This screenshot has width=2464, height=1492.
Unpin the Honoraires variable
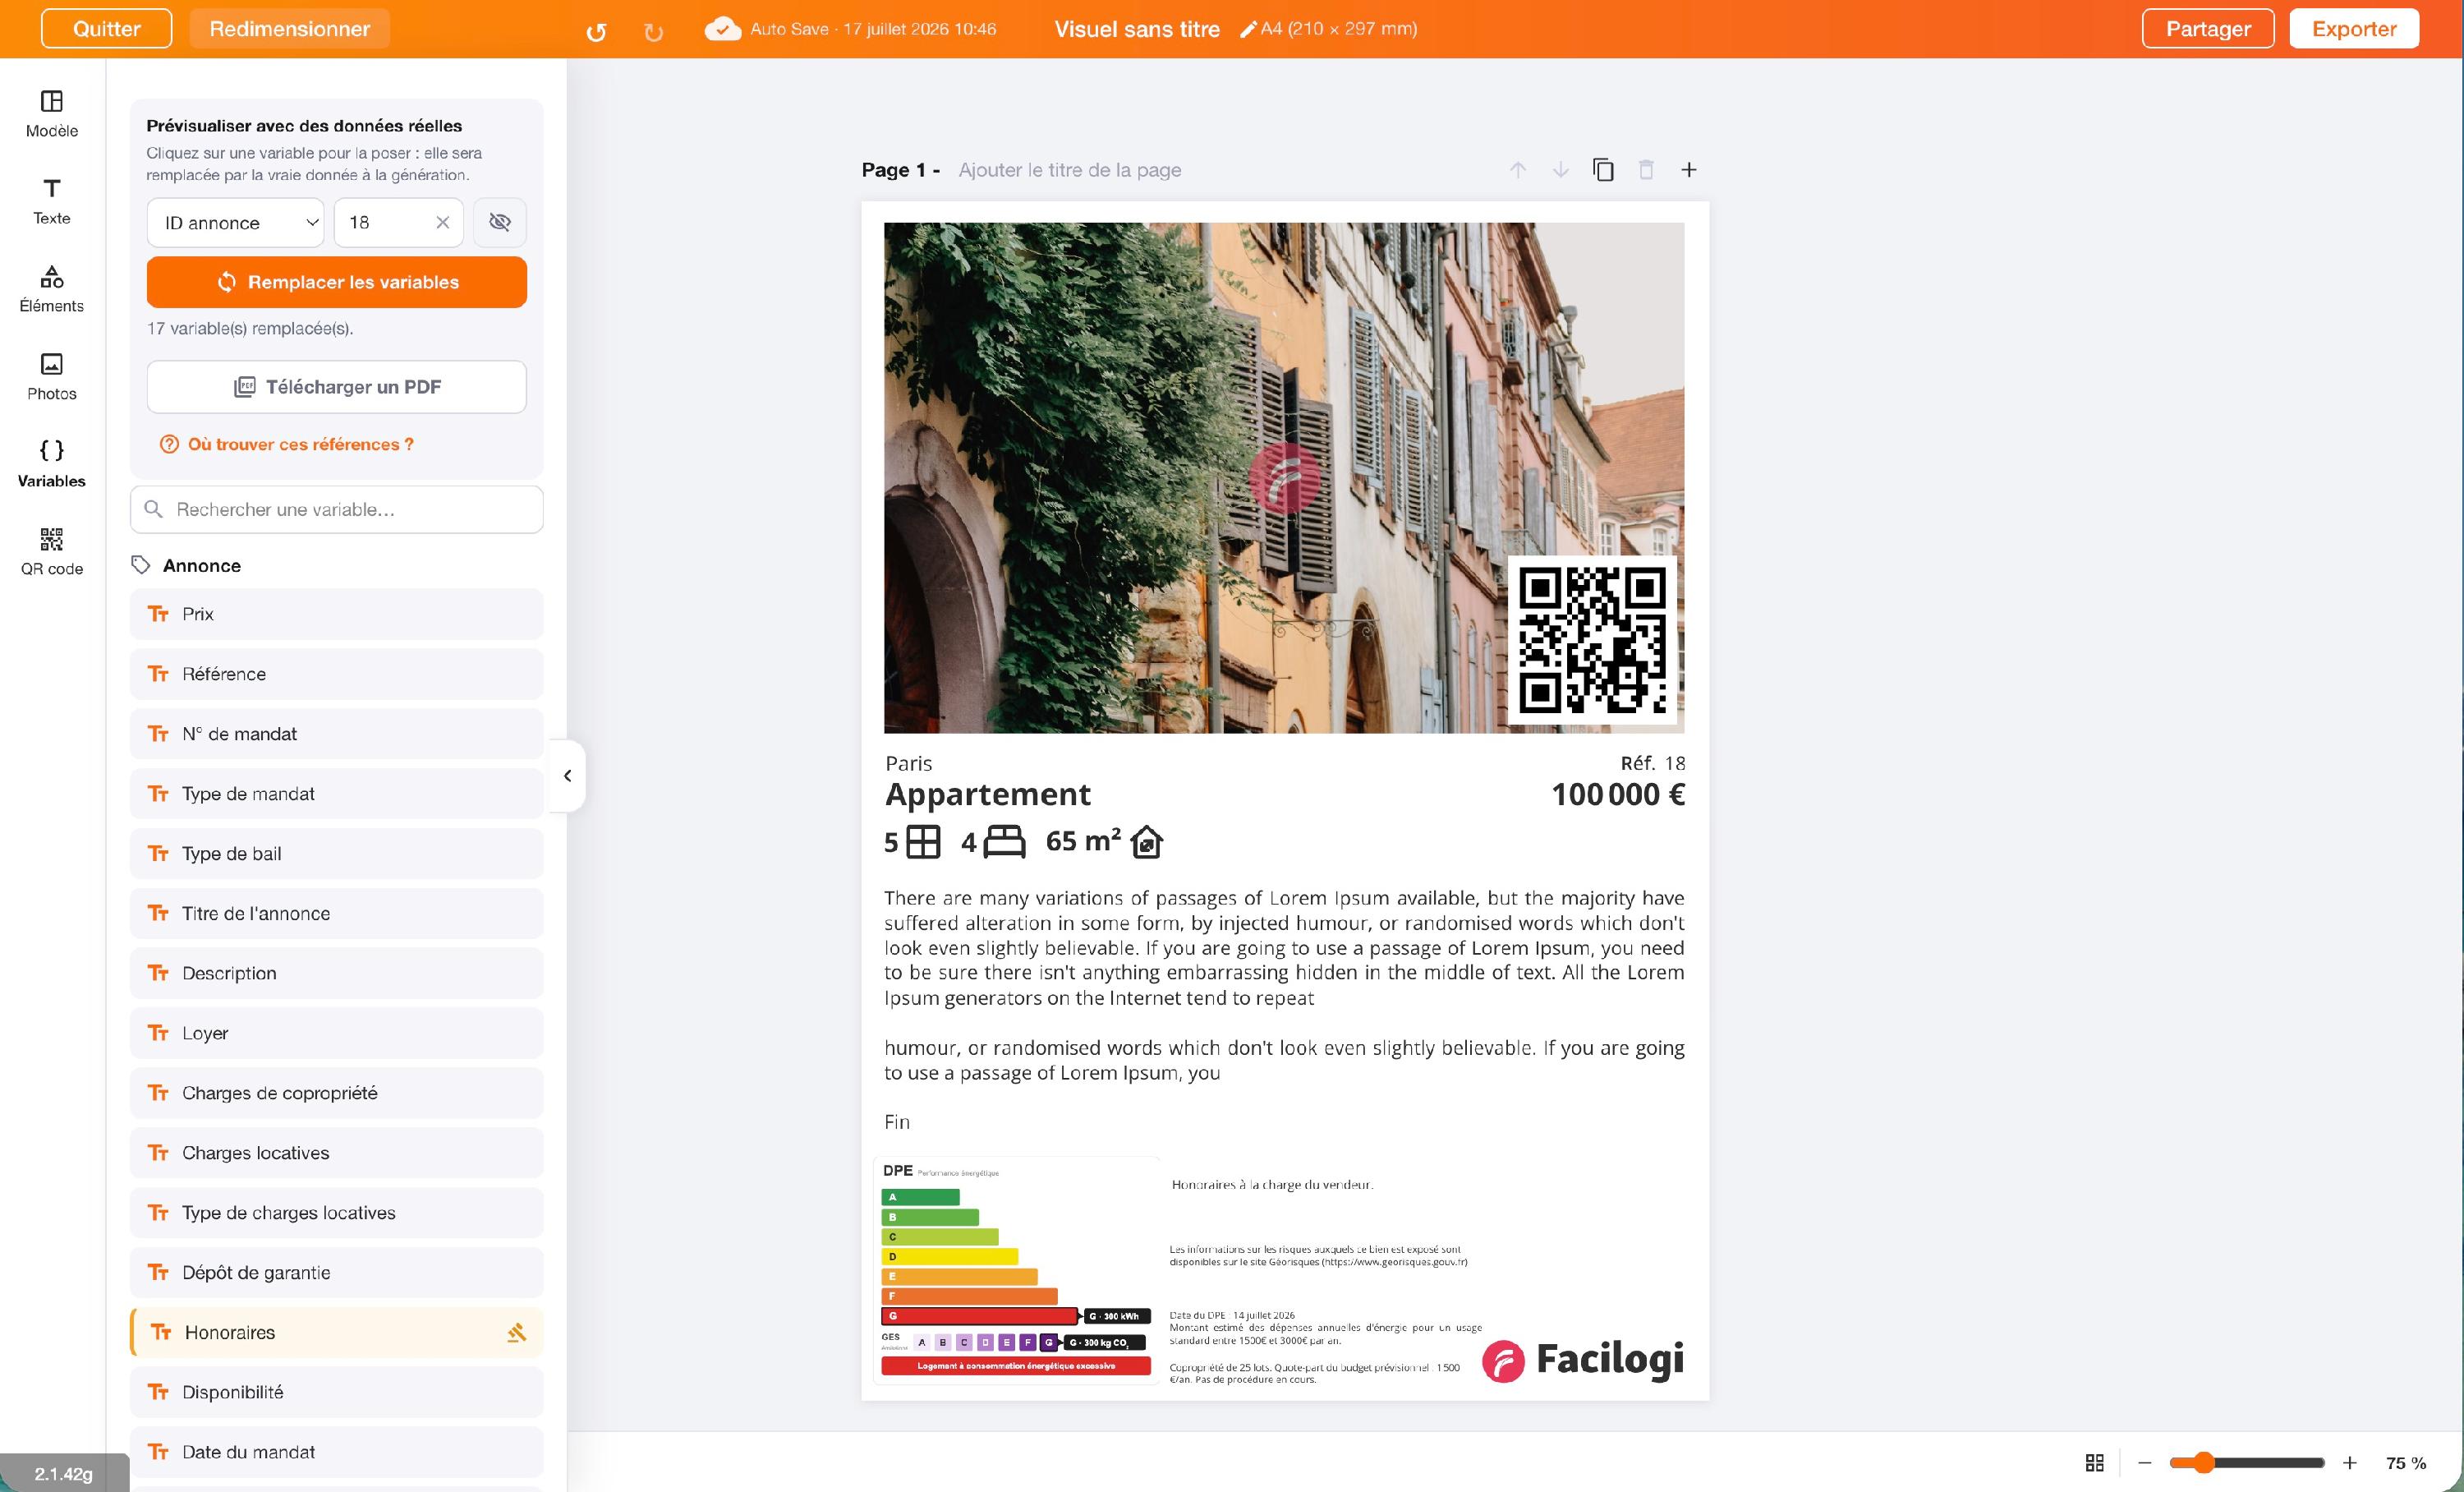click(517, 1332)
